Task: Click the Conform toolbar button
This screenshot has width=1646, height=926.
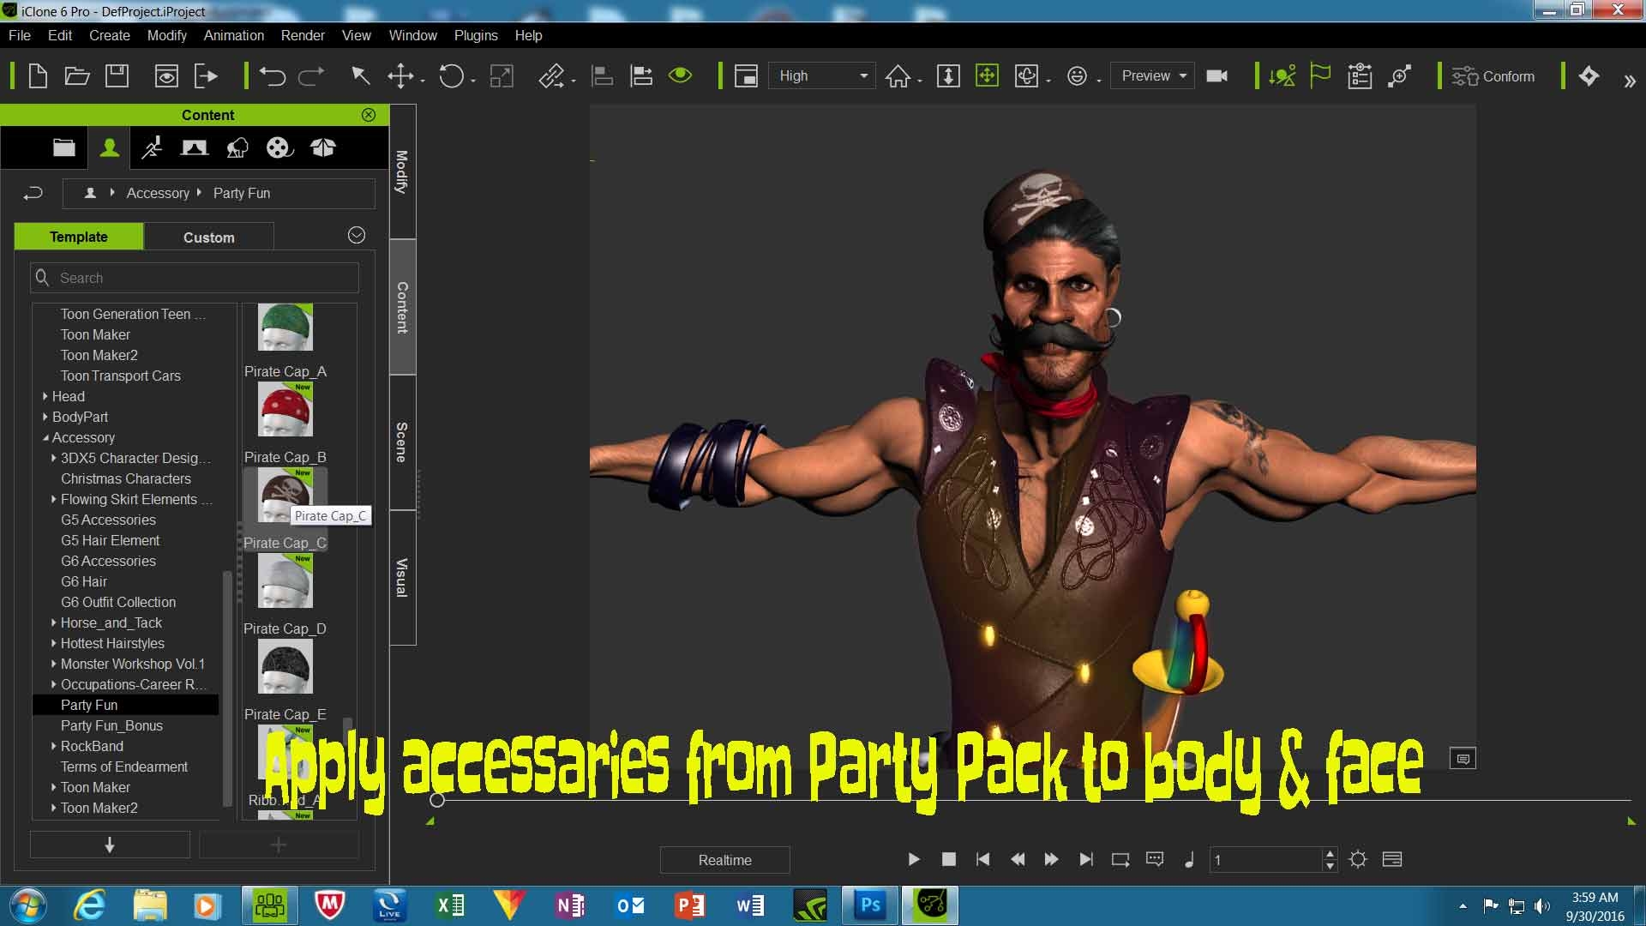Action: [x=1493, y=76]
